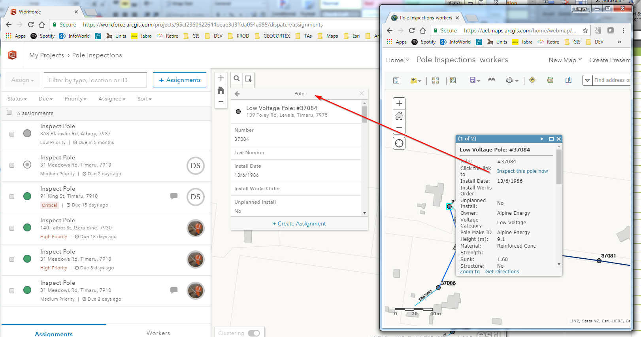Open the Save dropdown in webmap toolbar
This screenshot has width=641, height=337.
tap(475, 80)
